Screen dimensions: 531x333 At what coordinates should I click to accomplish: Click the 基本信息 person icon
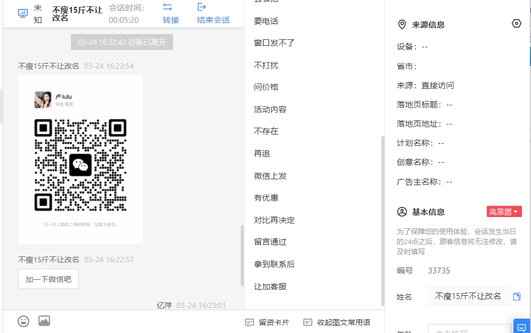point(402,212)
